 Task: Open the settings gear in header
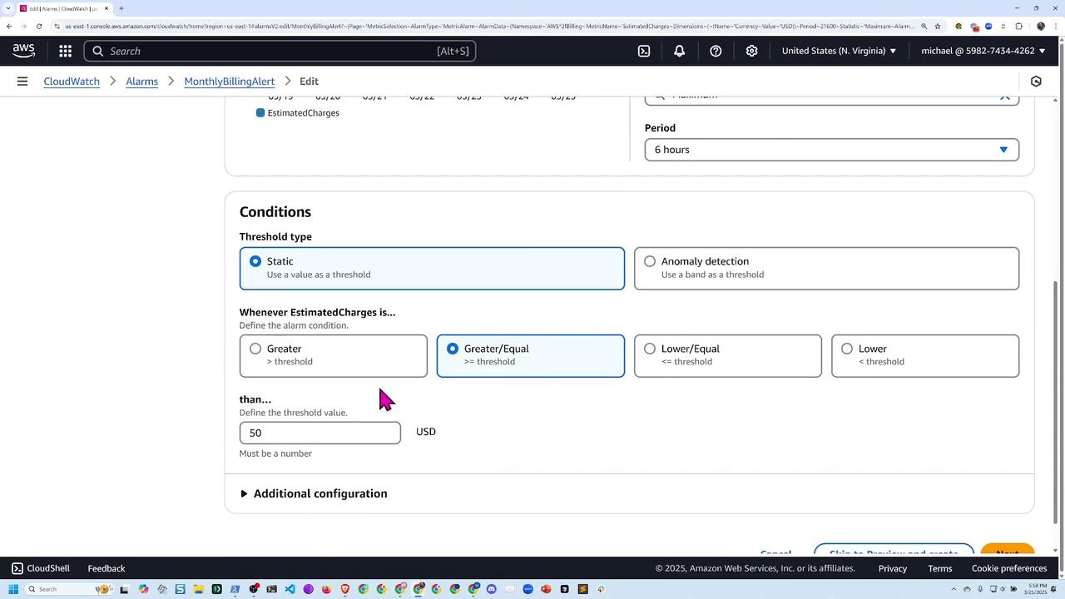tap(751, 51)
